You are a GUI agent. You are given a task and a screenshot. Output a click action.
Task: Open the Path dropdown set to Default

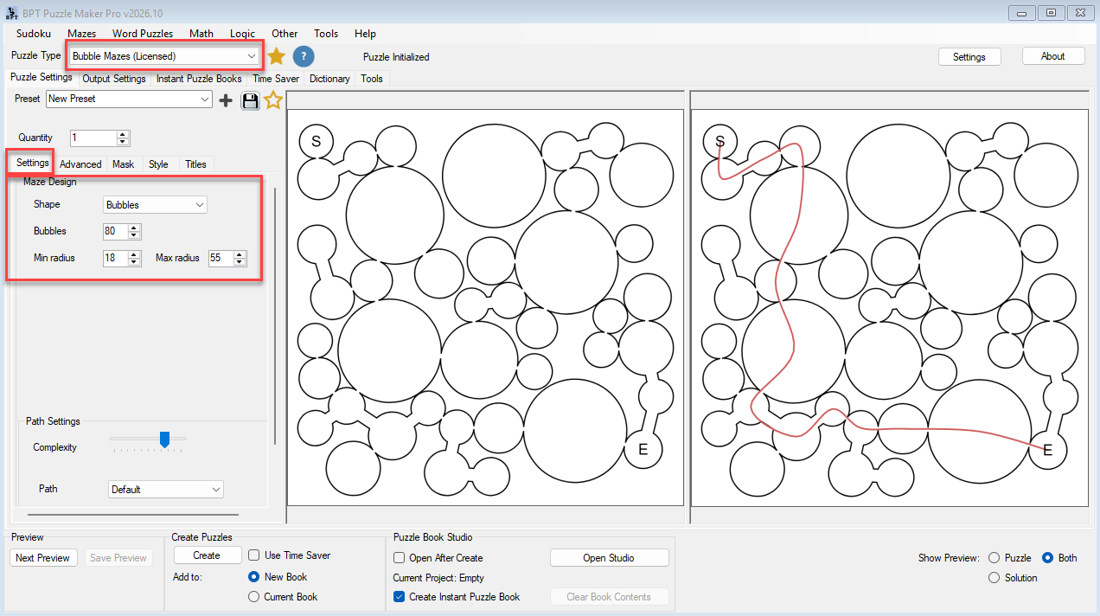[x=166, y=490]
